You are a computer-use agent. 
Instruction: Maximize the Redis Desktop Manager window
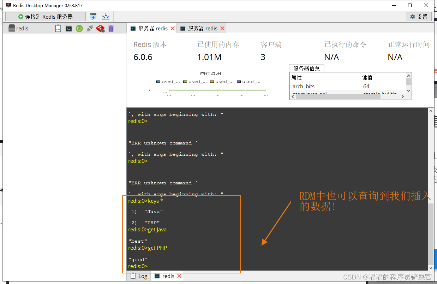click(410, 5)
